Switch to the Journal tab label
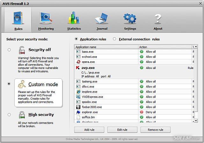Viewport: 204px width, 143px height. [102, 29]
